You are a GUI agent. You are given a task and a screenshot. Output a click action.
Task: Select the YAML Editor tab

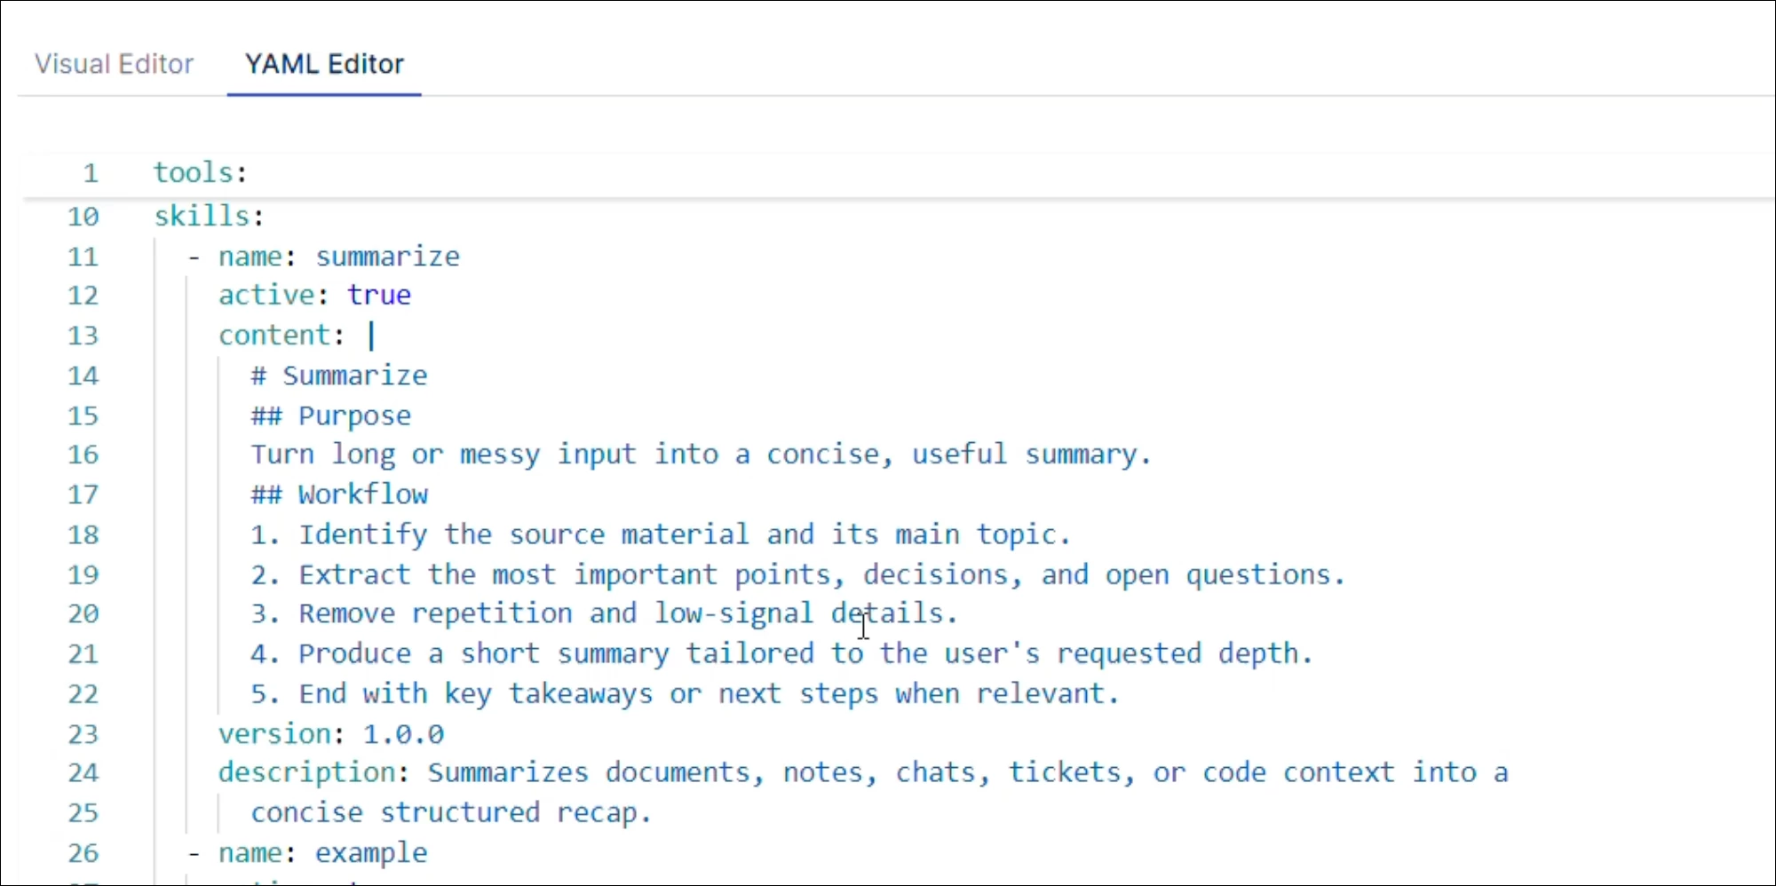[x=324, y=64]
